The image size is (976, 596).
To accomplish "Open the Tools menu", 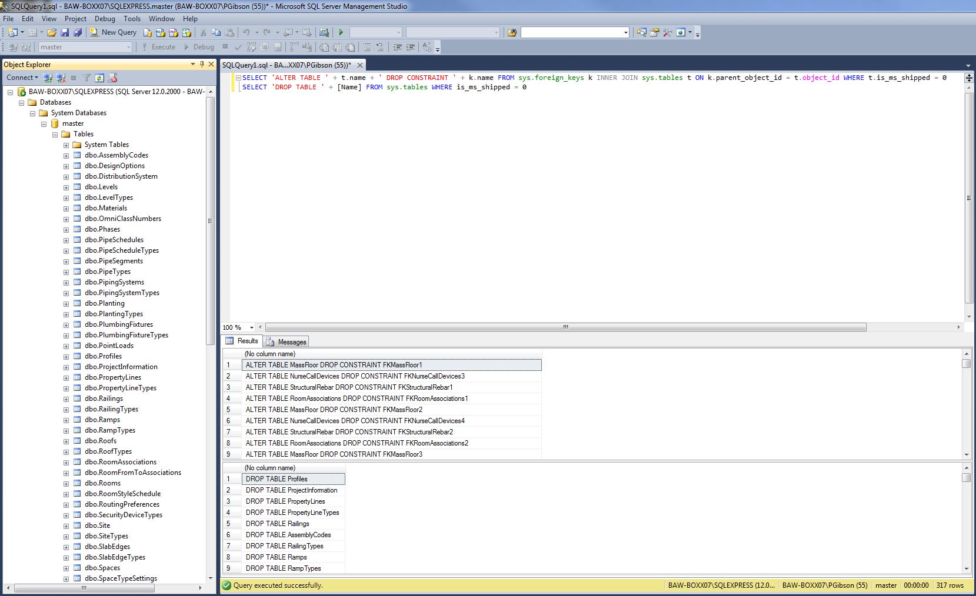I will point(132,18).
